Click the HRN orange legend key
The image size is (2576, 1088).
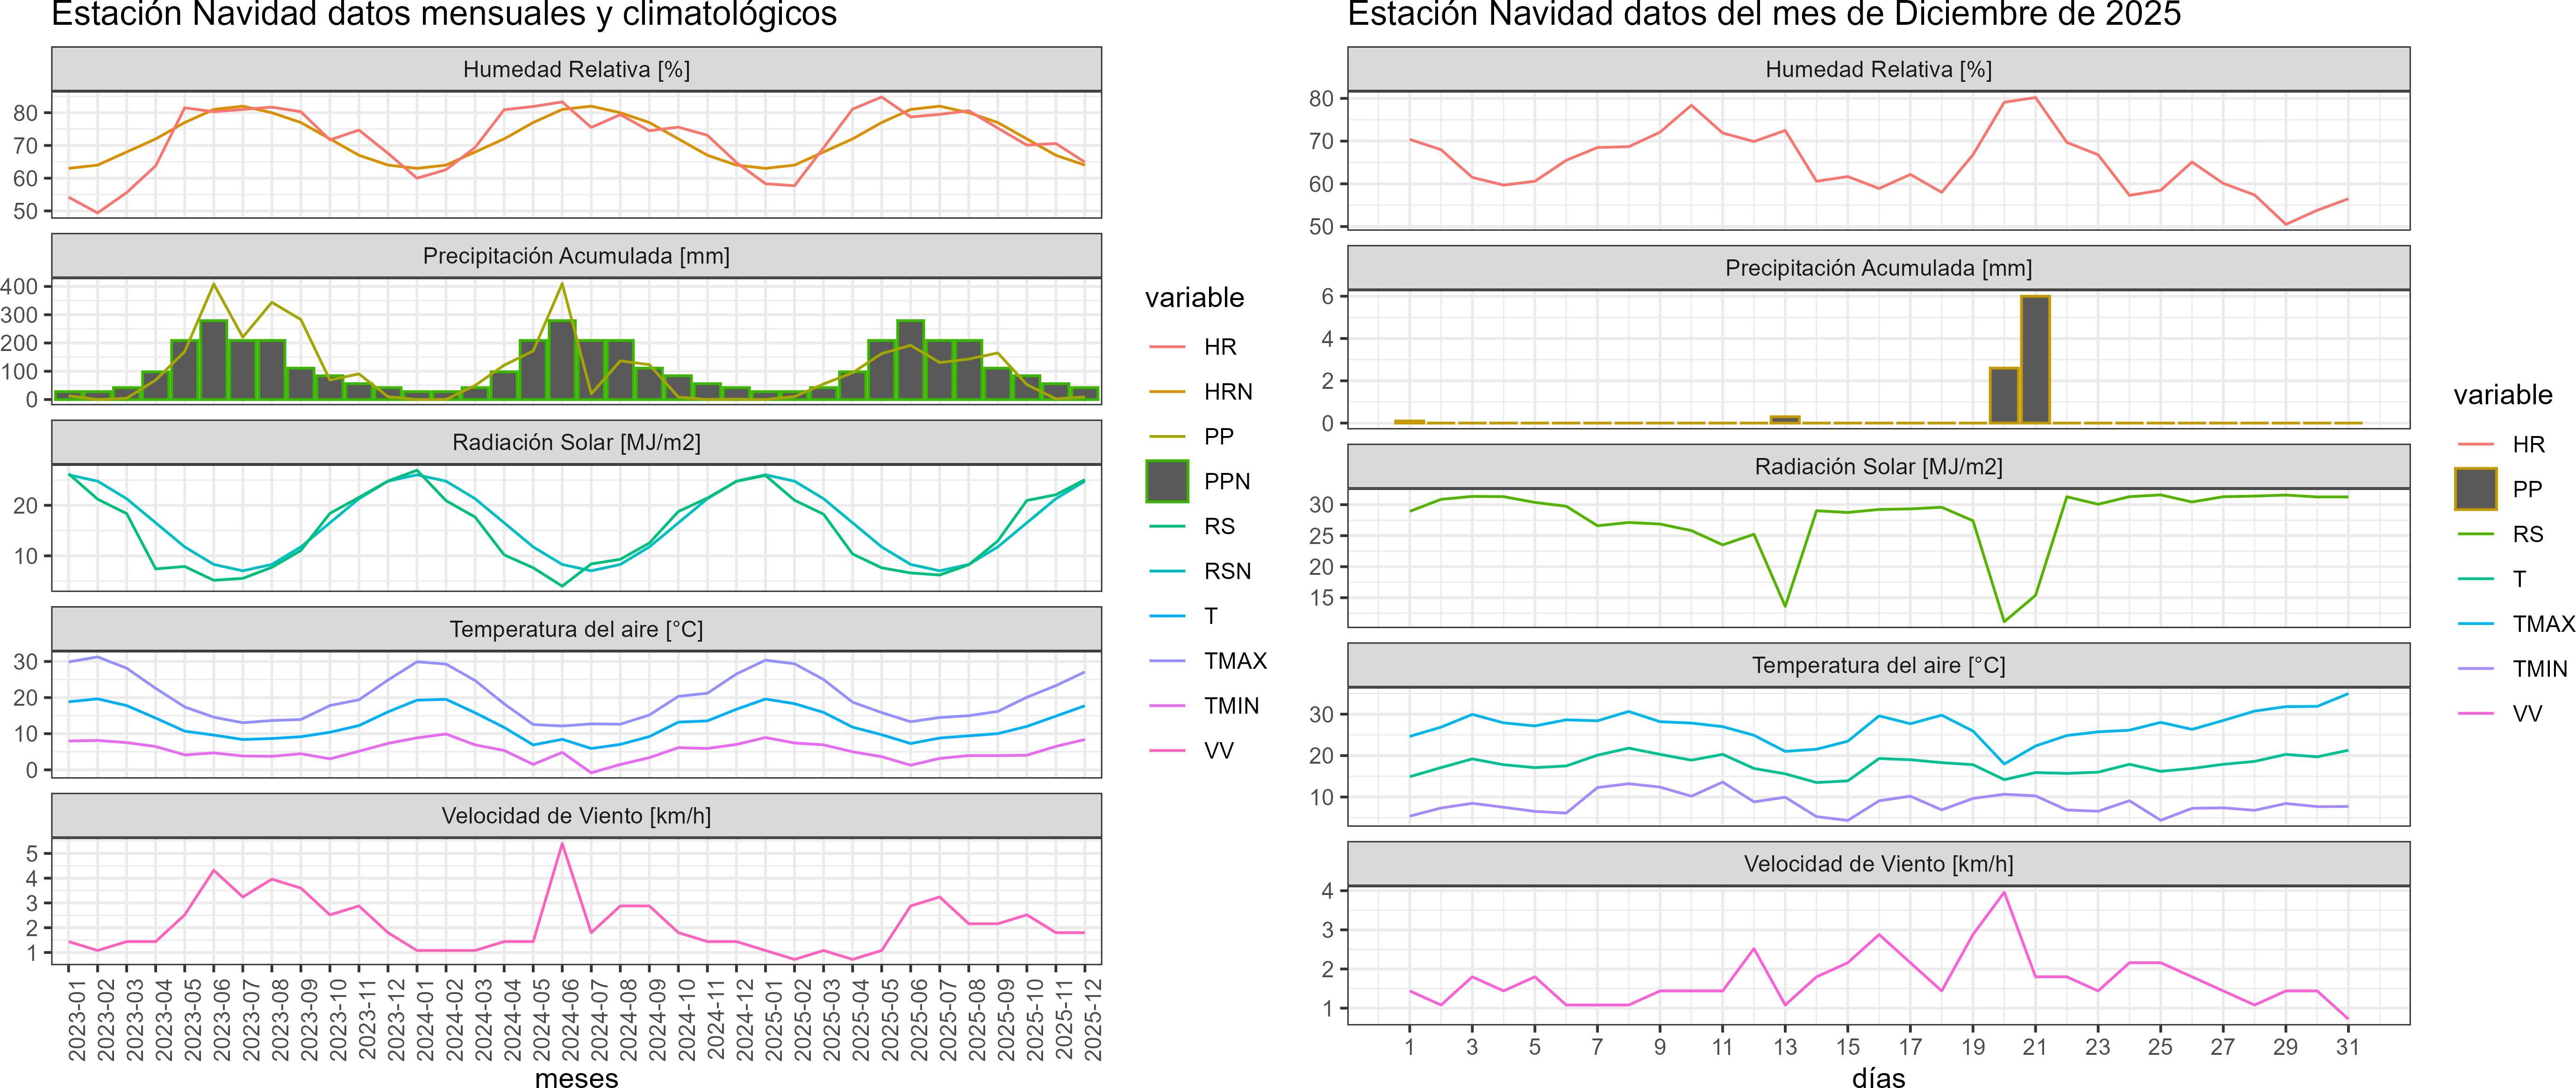pyautogui.click(x=1167, y=392)
